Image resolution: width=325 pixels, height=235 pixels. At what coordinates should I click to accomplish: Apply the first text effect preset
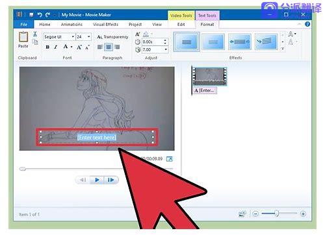click(x=187, y=42)
